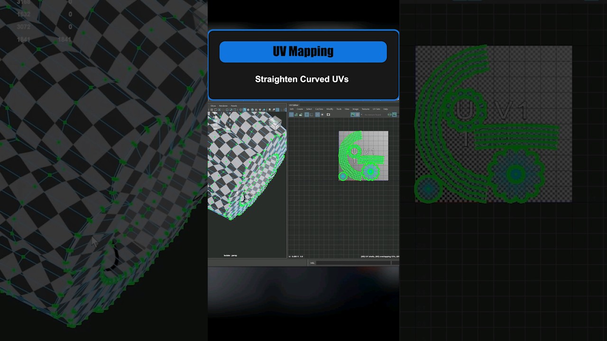The height and width of the screenshot is (341, 607).
Task: Click the 'Isolate : persp' viewport label
Action: point(230,256)
